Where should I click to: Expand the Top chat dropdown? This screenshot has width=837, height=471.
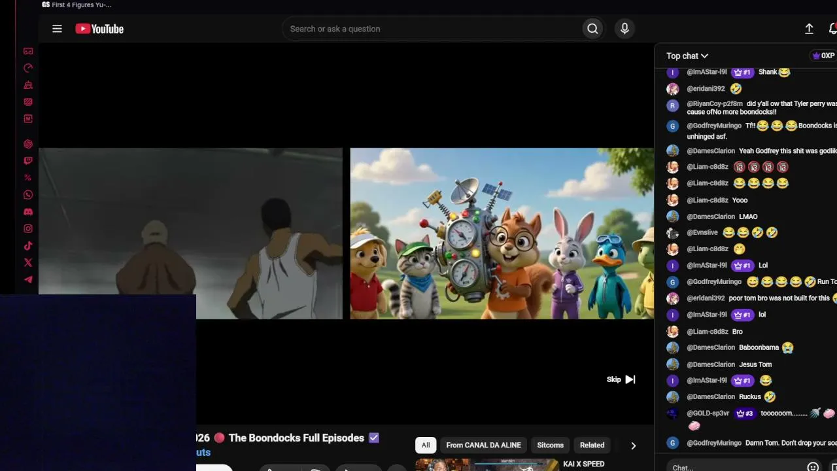tap(687, 56)
